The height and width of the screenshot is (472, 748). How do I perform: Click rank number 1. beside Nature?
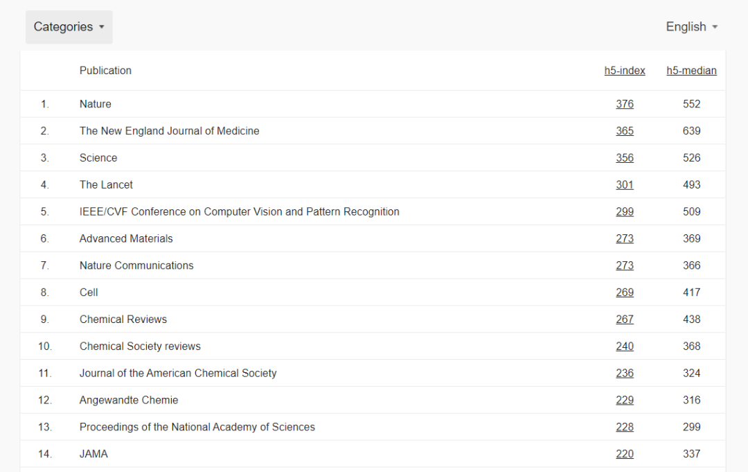[45, 104]
